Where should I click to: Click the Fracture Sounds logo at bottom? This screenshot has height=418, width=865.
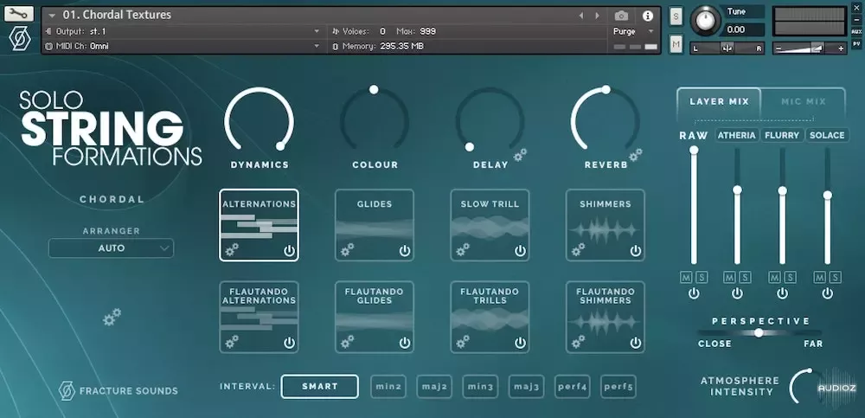118,391
